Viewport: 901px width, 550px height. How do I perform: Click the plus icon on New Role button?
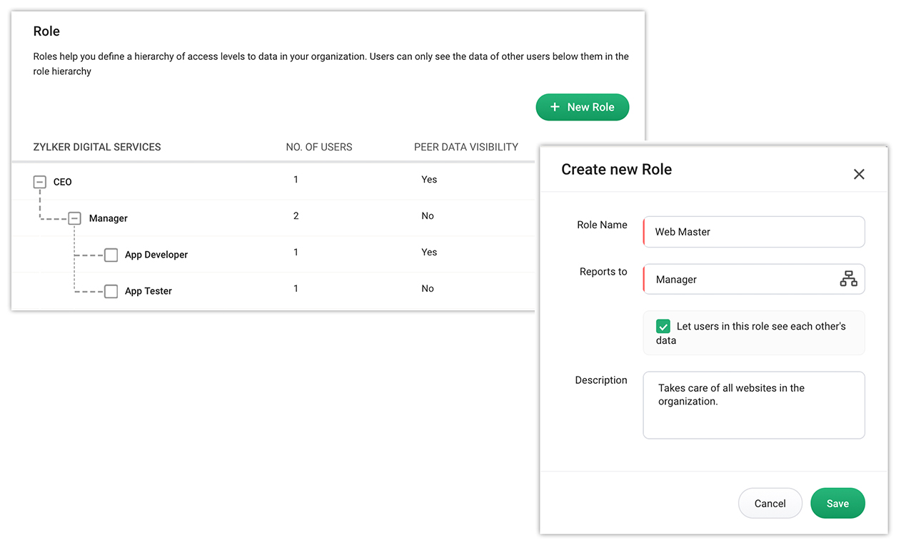point(555,107)
